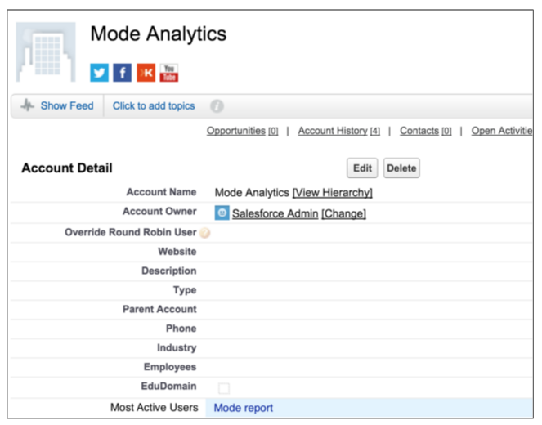
Task: Jump to Contacts related list
Action: [x=426, y=131]
